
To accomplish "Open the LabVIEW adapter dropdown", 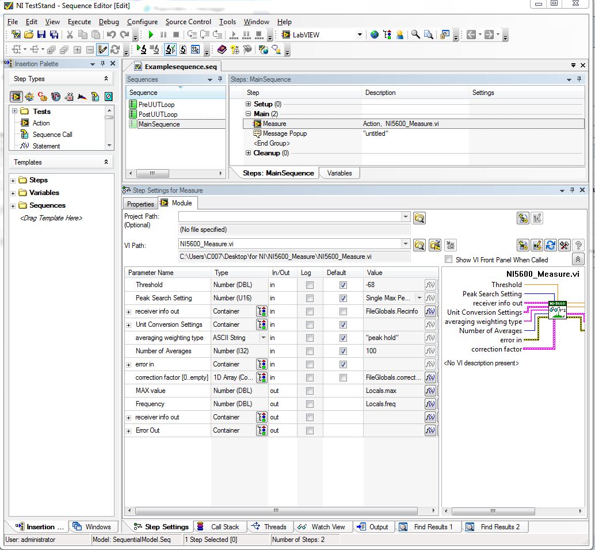I will pos(360,35).
